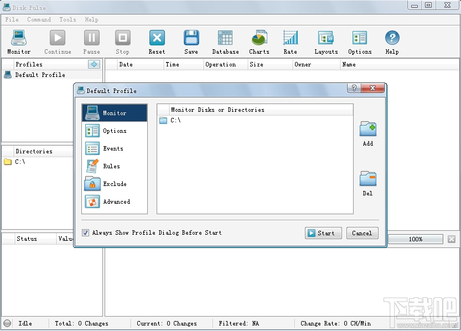Select Exclude page in dialog sidebar

point(115,184)
